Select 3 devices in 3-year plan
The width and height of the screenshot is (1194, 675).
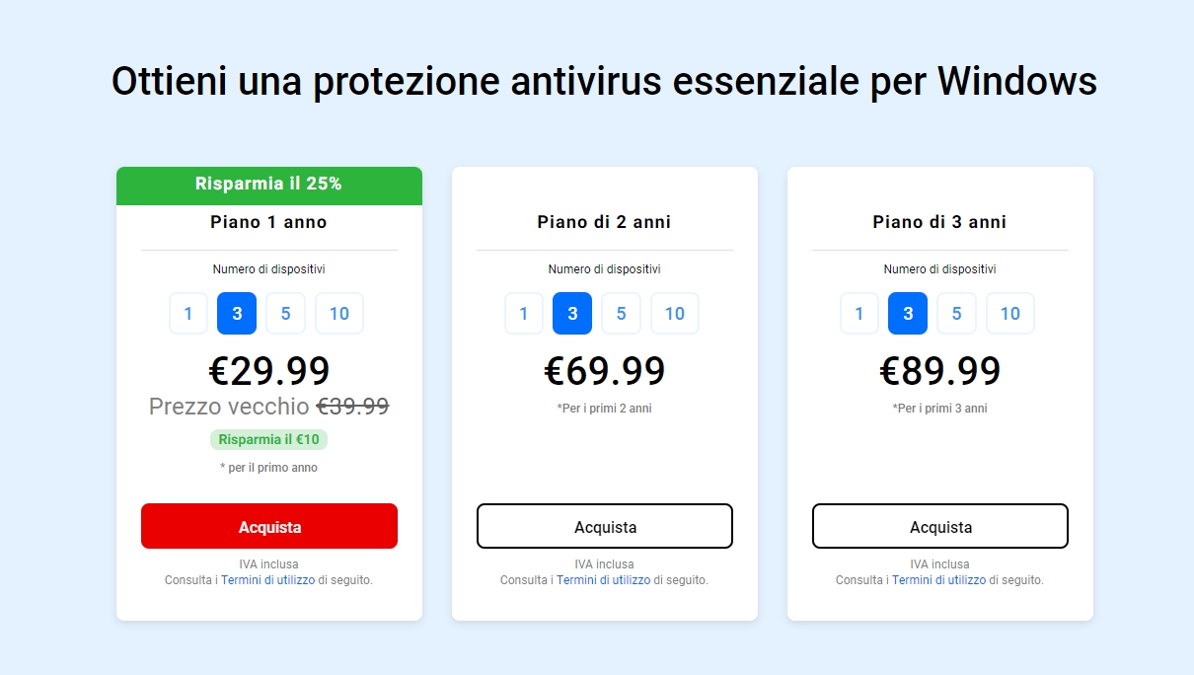pos(908,314)
